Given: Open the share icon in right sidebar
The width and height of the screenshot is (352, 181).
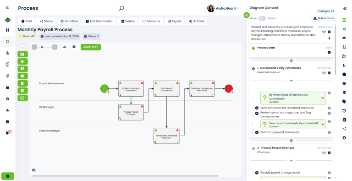Looking at the screenshot, I should (344, 129).
